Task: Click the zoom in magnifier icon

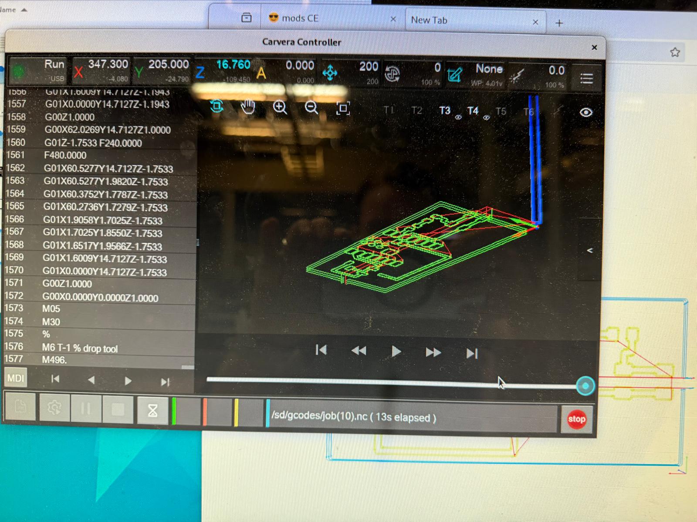Action: (280, 107)
